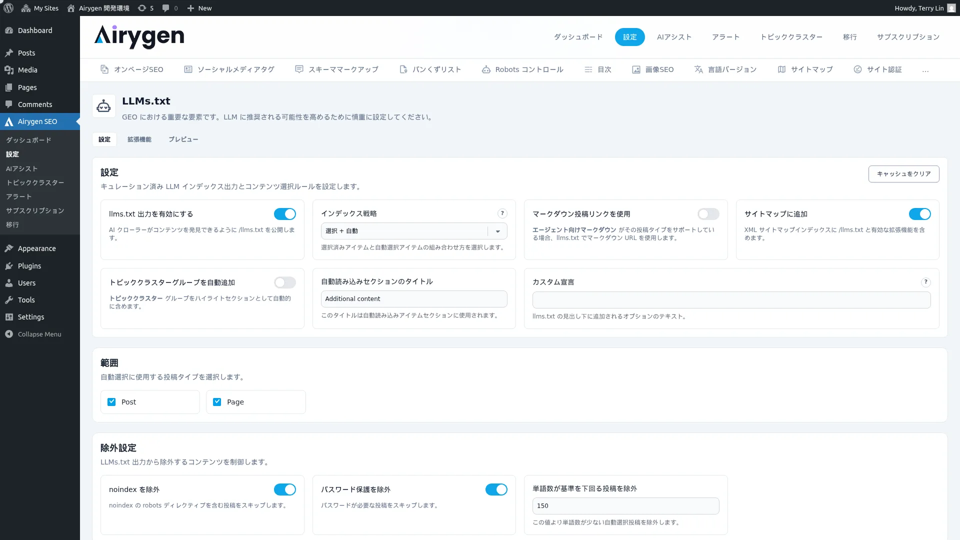The height and width of the screenshot is (540, 960).
Task: Click the インデックス戦略 help question icon
Action: [502, 213]
